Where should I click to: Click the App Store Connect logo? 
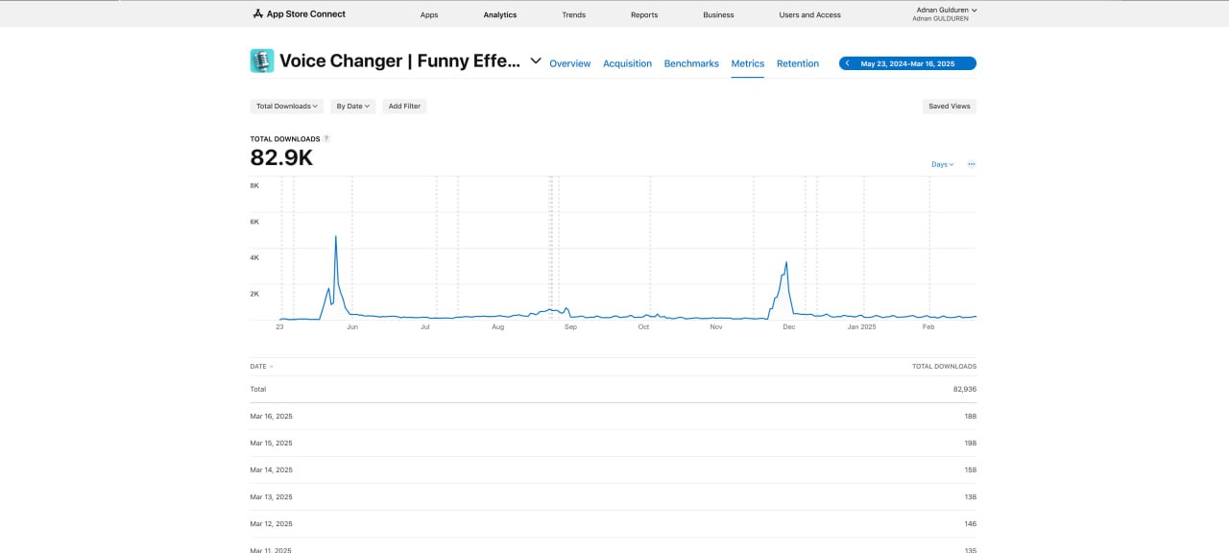point(299,14)
